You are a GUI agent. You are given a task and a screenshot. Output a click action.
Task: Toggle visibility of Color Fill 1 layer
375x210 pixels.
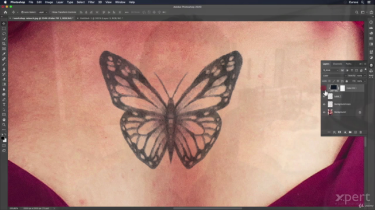pos(324,88)
